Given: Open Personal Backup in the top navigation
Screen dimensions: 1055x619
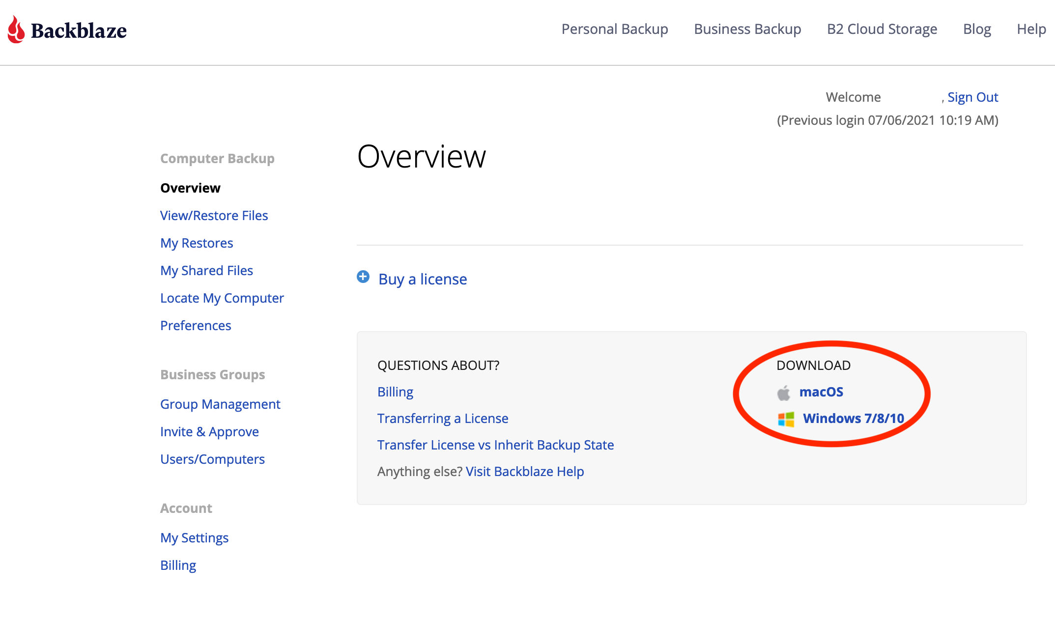Looking at the screenshot, I should tap(615, 29).
